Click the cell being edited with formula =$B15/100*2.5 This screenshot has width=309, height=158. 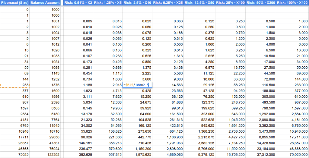137,85
